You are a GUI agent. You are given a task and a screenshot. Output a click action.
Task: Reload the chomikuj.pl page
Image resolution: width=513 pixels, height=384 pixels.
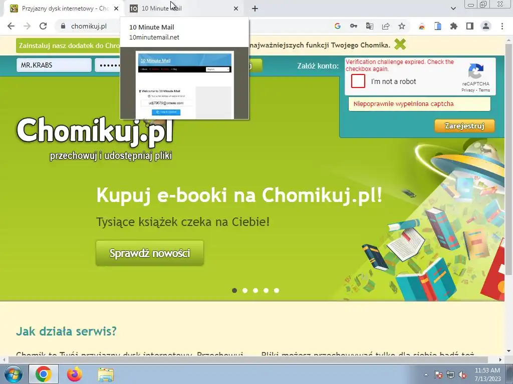coord(43,26)
